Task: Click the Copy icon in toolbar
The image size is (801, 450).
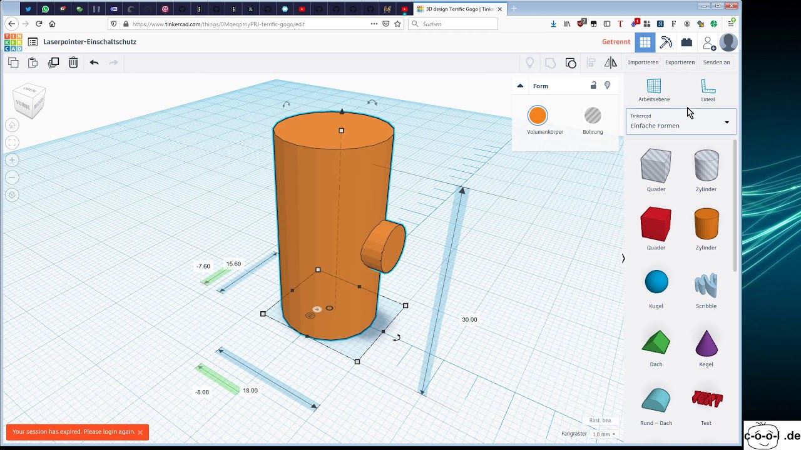Action: pos(13,62)
